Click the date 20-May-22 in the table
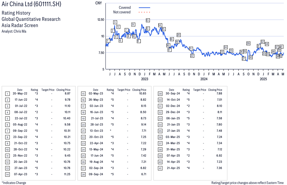Image resolution: width=287 pixels, height=185 pixels. click(20, 93)
